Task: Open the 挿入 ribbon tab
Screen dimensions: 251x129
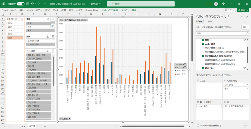Action: coord(22,10)
